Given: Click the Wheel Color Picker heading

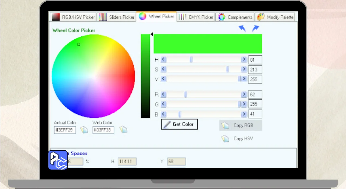Looking at the screenshot, I should pos(74,30).
